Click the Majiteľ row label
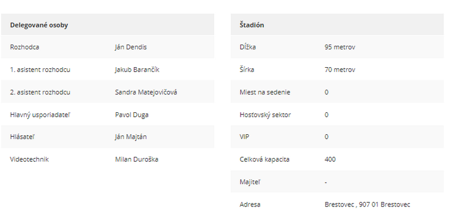Viewport: 458px width, 221px height. click(x=250, y=181)
